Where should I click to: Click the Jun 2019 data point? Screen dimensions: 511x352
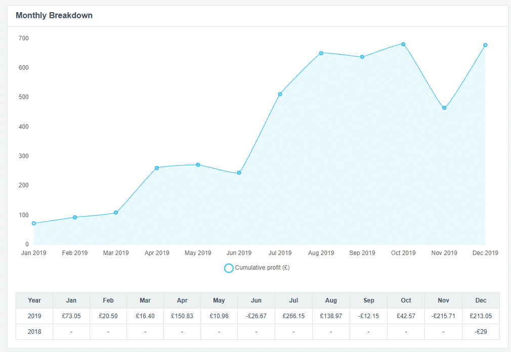point(239,173)
